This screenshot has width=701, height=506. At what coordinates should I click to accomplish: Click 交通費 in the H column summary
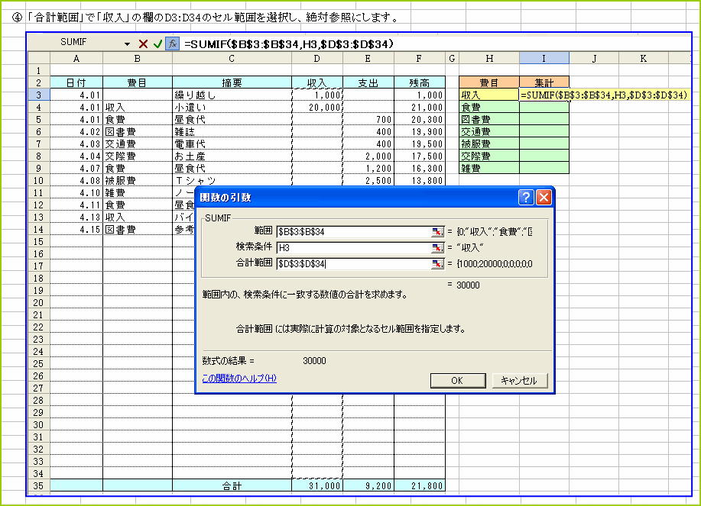pyautogui.click(x=489, y=131)
